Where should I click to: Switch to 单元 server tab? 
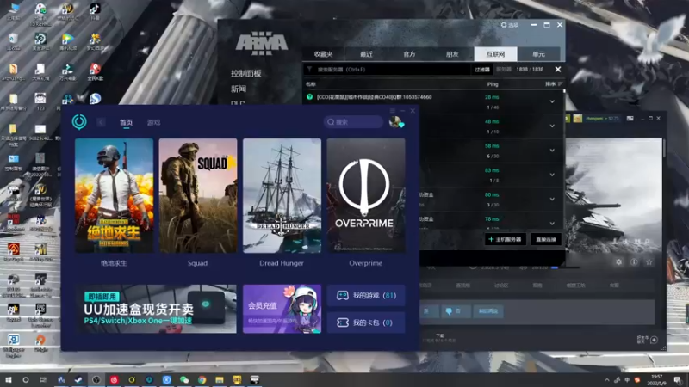pyautogui.click(x=538, y=54)
